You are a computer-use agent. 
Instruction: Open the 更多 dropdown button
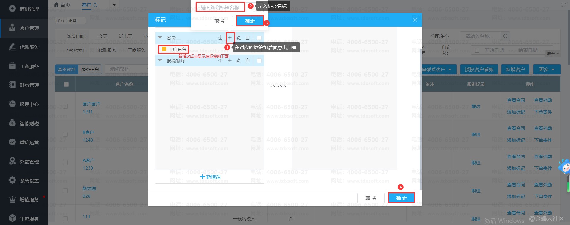pyautogui.click(x=547, y=69)
